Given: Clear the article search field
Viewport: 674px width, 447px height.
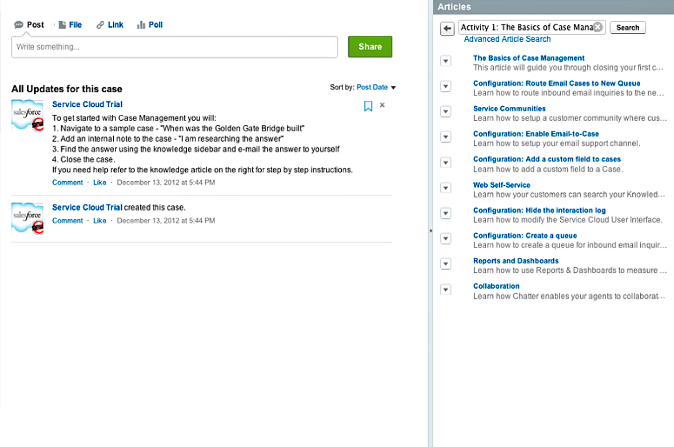Looking at the screenshot, I should 598,27.
